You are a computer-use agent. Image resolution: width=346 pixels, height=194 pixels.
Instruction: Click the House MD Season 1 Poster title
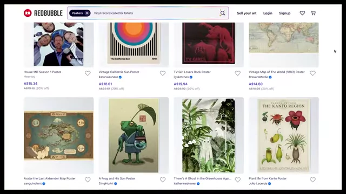[42, 72]
